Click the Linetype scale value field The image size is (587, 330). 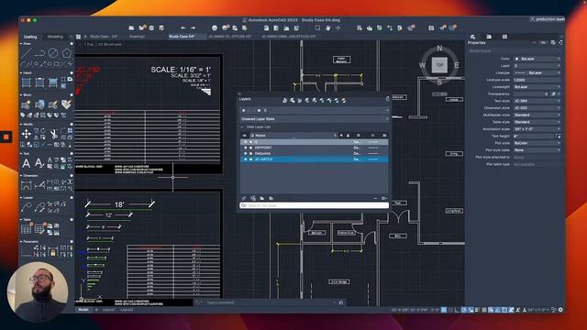coord(537,80)
